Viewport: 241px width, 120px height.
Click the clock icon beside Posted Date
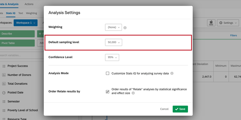point(4,93)
